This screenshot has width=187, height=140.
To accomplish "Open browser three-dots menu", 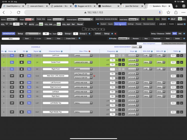I will pyautogui.click(x=183, y=12).
